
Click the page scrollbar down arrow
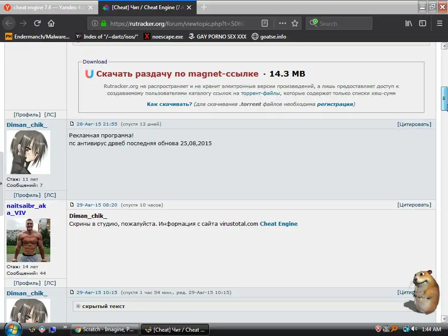pyautogui.click(x=444, y=318)
